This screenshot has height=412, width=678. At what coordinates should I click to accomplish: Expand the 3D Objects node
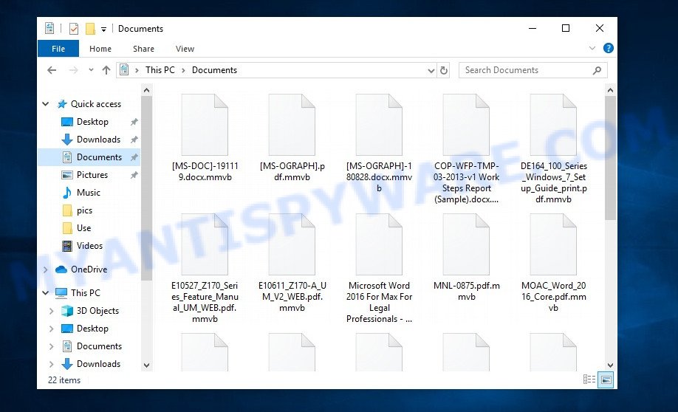tap(51, 311)
